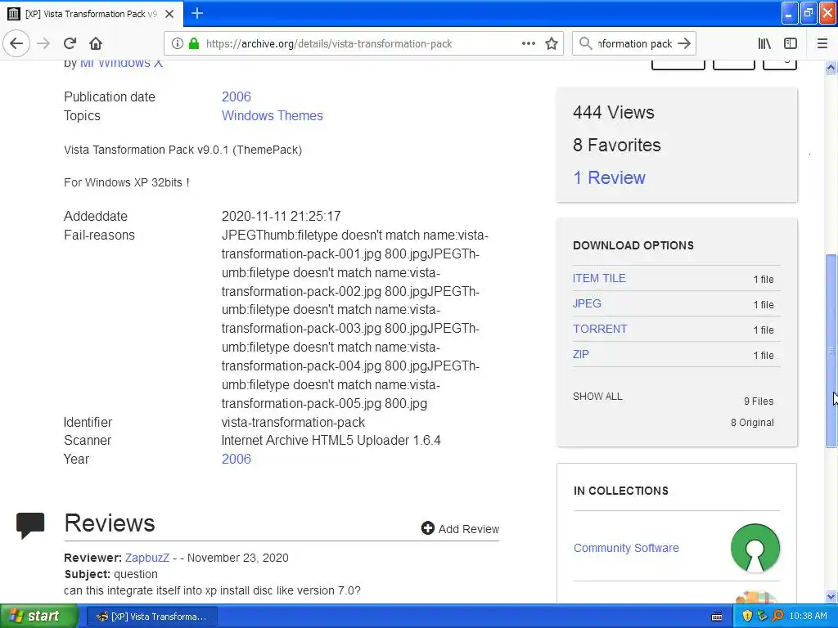Image resolution: width=838 pixels, height=628 pixels.
Task: Reload the page with refresh icon
Action: (70, 43)
